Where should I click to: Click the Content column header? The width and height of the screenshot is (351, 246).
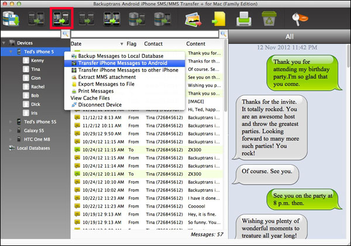[195, 44]
